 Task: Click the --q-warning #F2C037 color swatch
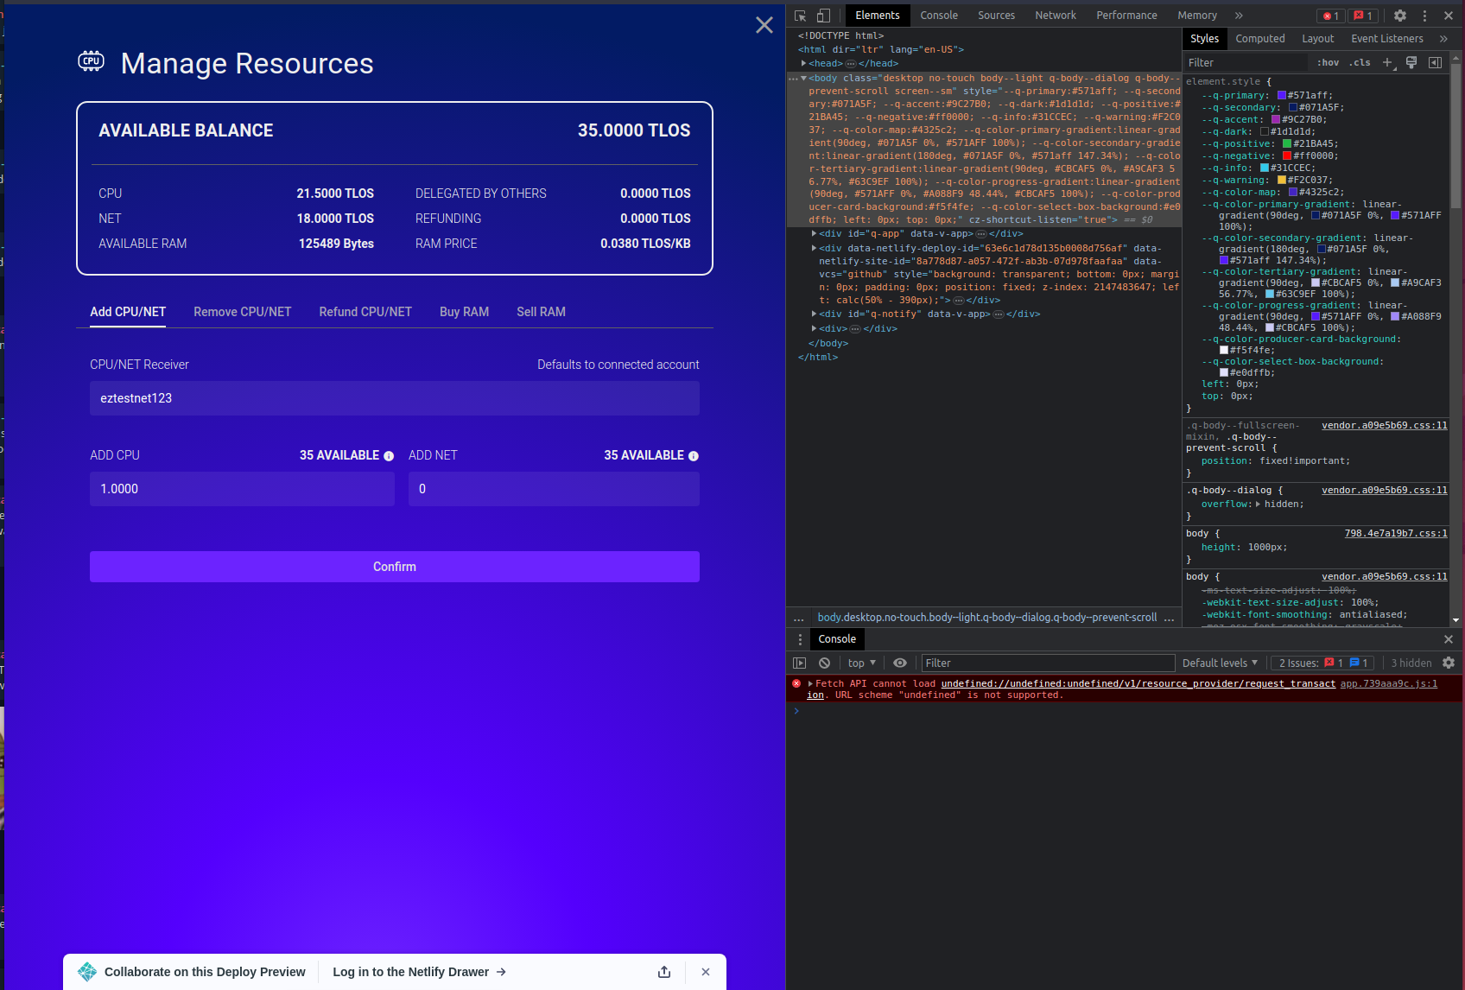coord(1282,181)
